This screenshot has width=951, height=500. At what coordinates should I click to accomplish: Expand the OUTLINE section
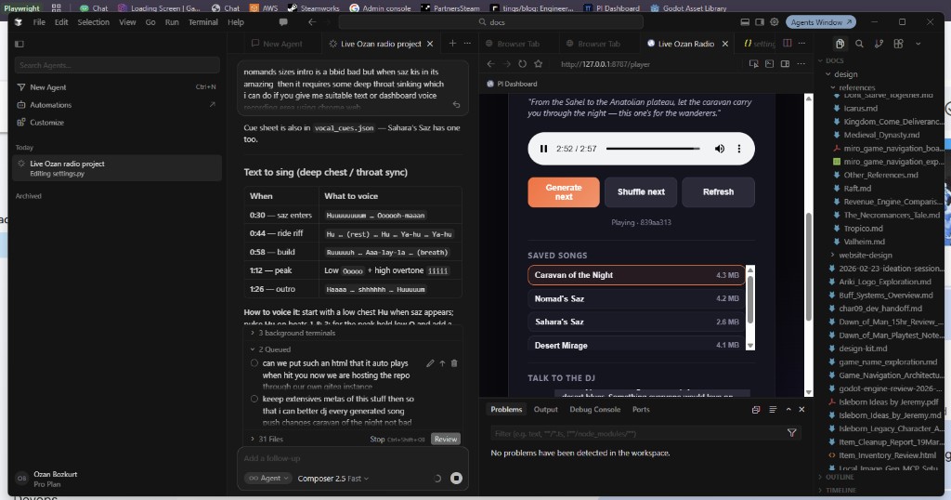pyautogui.click(x=836, y=477)
